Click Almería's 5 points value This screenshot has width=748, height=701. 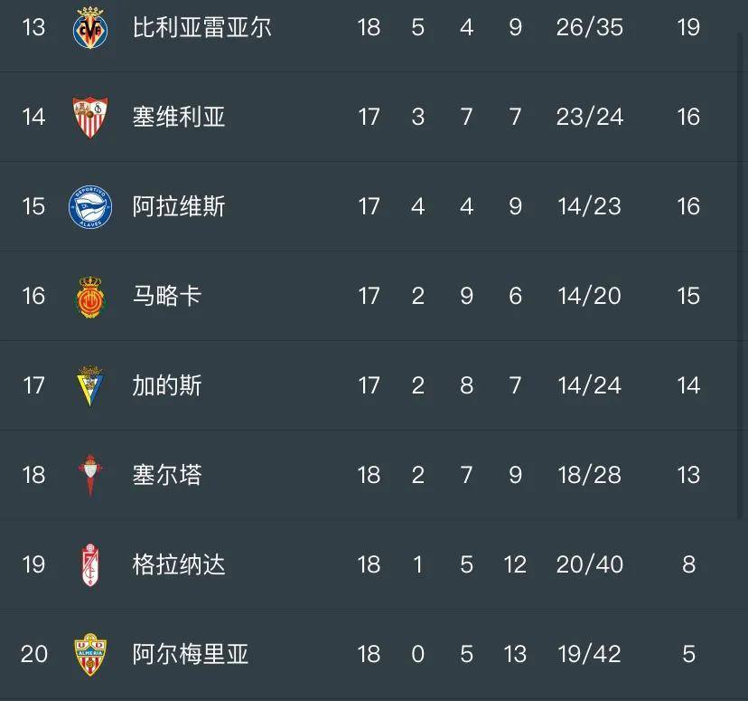coord(688,654)
